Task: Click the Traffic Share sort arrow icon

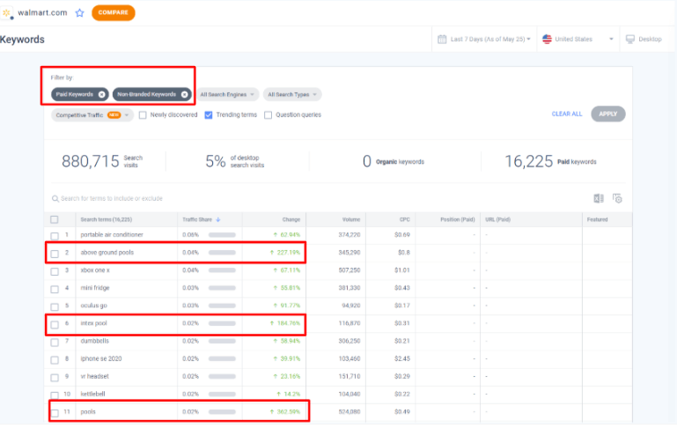Action: [218, 220]
